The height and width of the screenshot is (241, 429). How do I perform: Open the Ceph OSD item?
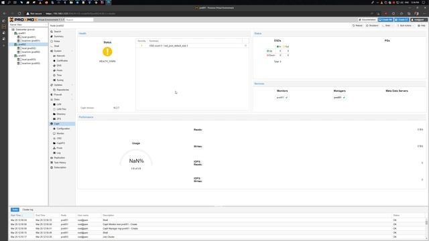click(x=62, y=139)
